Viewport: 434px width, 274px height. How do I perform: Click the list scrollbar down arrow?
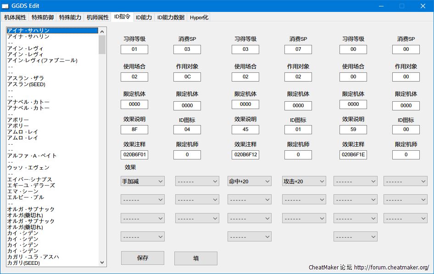point(102,263)
